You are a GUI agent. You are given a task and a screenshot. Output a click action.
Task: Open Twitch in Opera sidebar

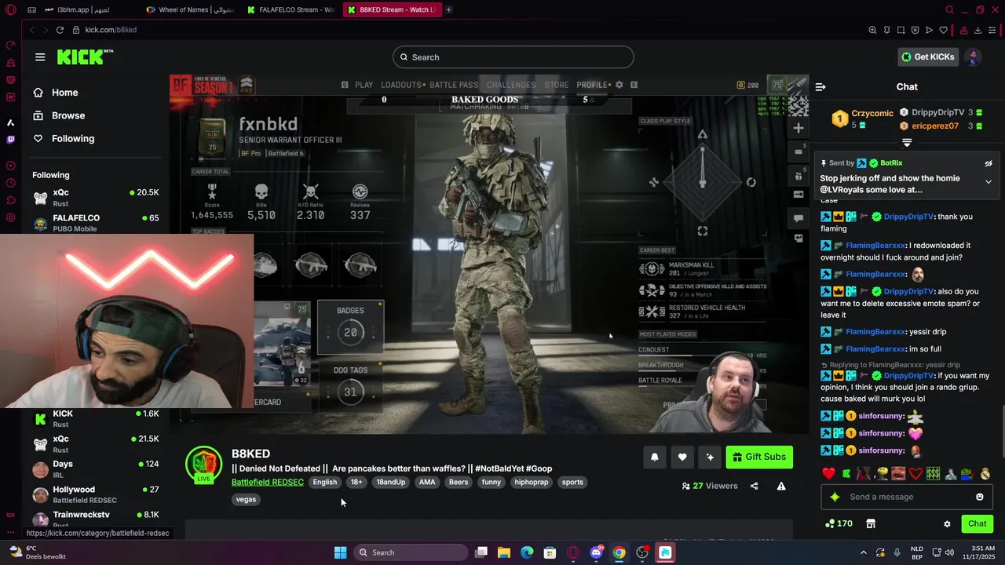coord(10,140)
